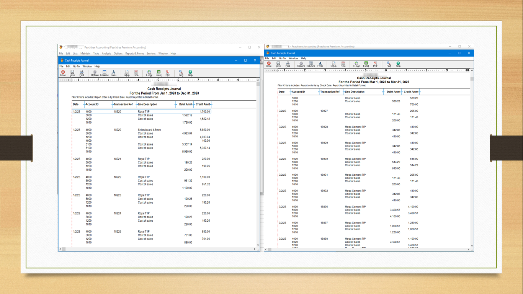523x294 pixels.
Task: Open Columns settings in right journal toolbar
Action: click(311, 64)
